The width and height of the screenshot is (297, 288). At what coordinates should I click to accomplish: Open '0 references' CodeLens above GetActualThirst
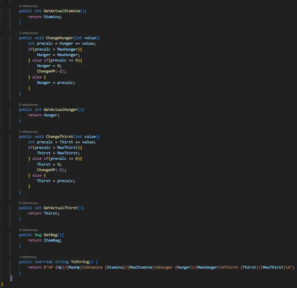28,203
